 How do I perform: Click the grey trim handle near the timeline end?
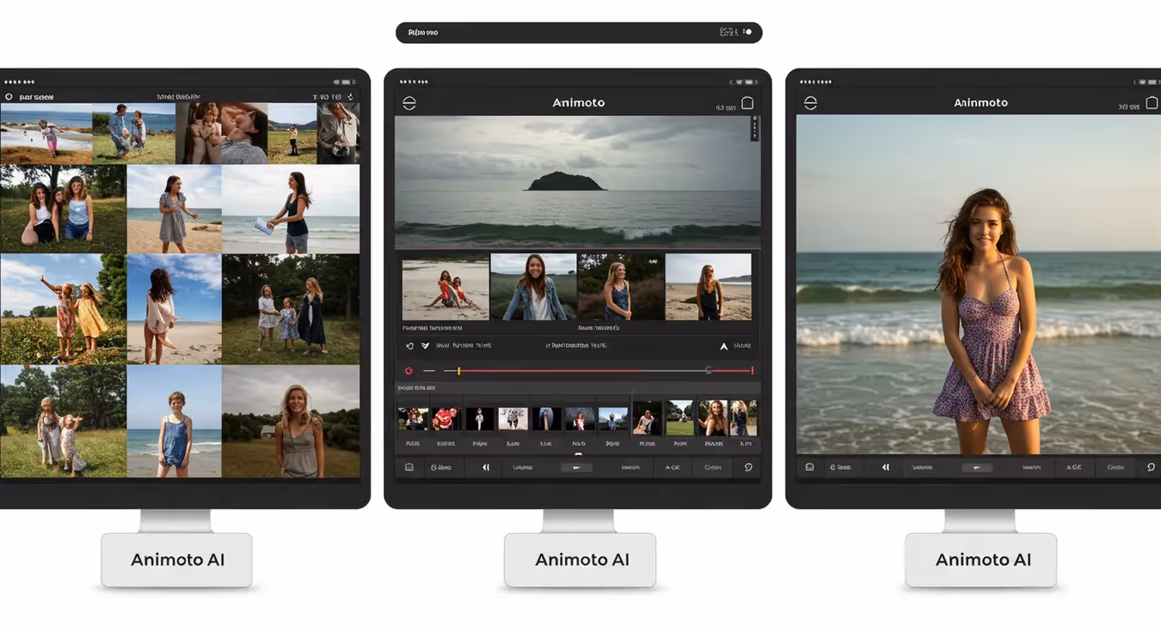[709, 371]
